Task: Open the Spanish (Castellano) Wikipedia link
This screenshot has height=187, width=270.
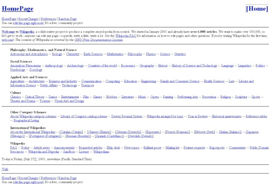Action: coord(109,136)
